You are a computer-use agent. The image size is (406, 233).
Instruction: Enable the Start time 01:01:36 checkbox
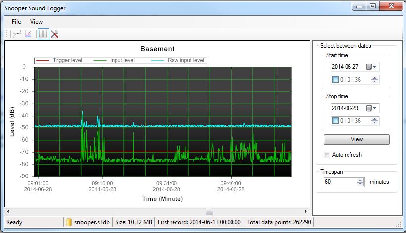pos(335,80)
